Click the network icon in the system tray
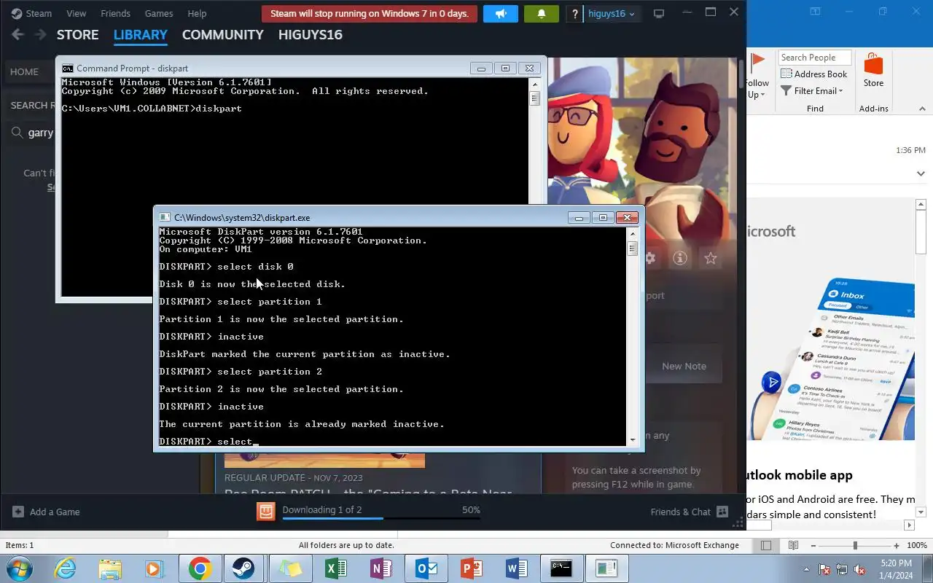The height and width of the screenshot is (583, 933). [842, 569]
